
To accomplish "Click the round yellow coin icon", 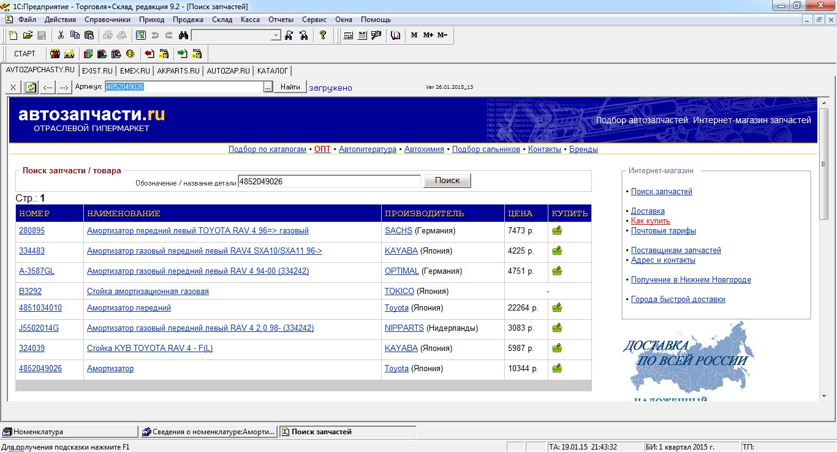I will [130, 53].
